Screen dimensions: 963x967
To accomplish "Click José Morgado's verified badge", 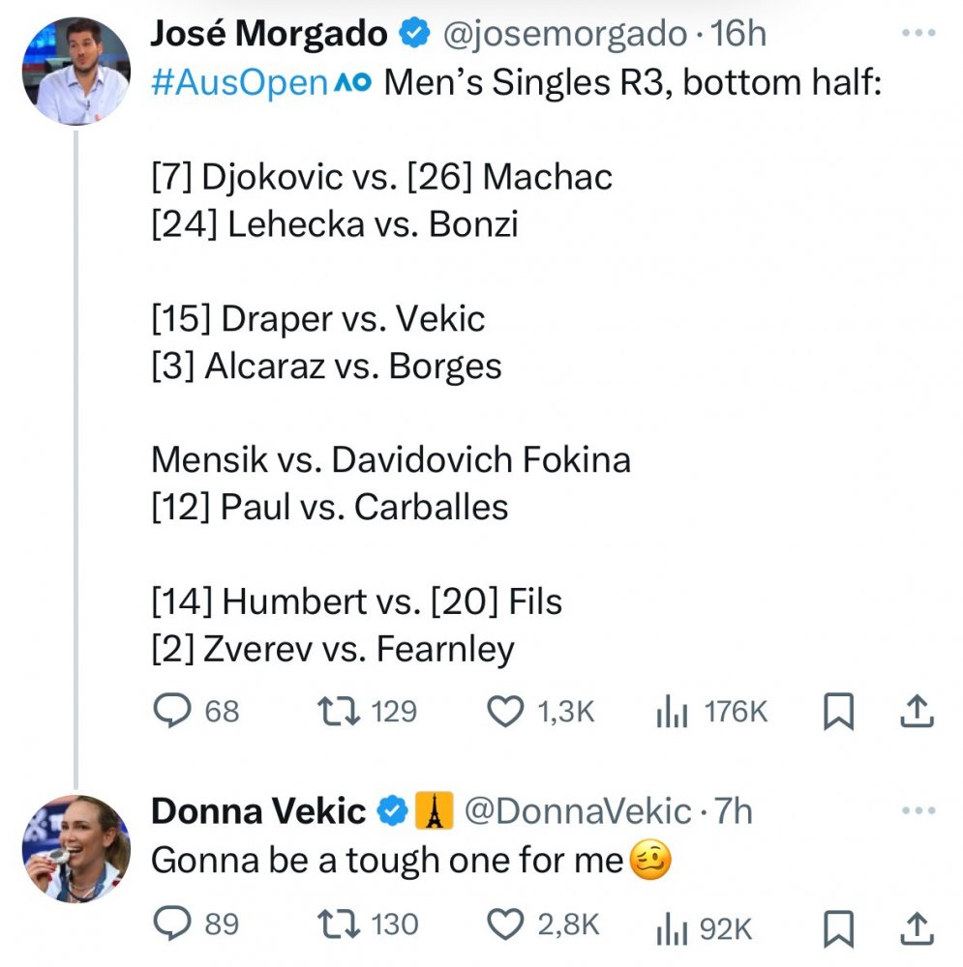I will click(415, 33).
